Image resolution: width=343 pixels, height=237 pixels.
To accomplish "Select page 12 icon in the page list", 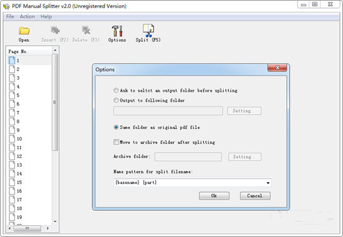I will (x=12, y=156).
